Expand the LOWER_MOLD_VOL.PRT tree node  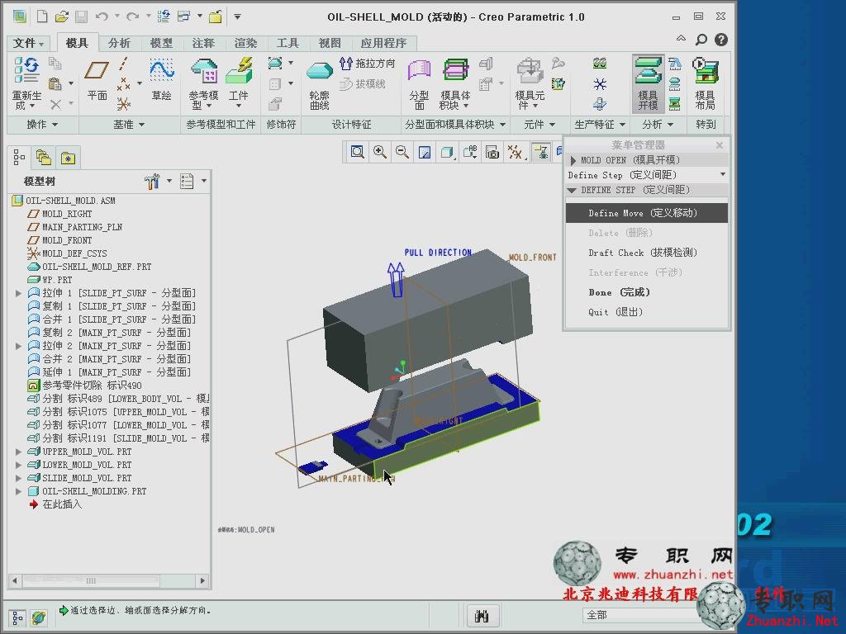(18, 465)
